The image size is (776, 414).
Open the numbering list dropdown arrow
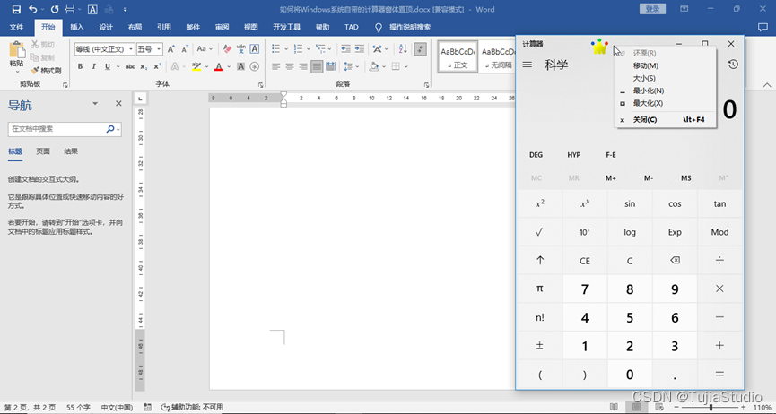[308, 49]
